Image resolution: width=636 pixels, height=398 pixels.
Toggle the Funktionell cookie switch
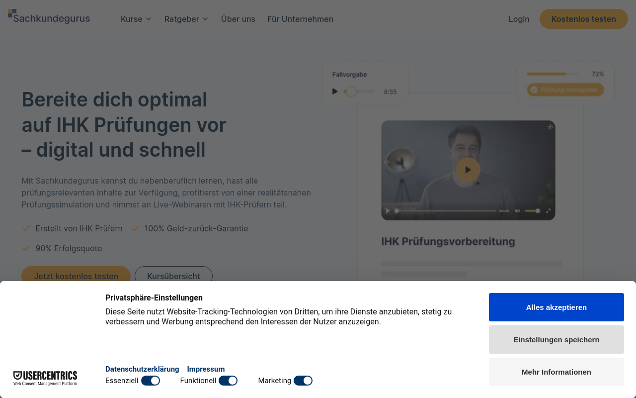click(x=228, y=380)
